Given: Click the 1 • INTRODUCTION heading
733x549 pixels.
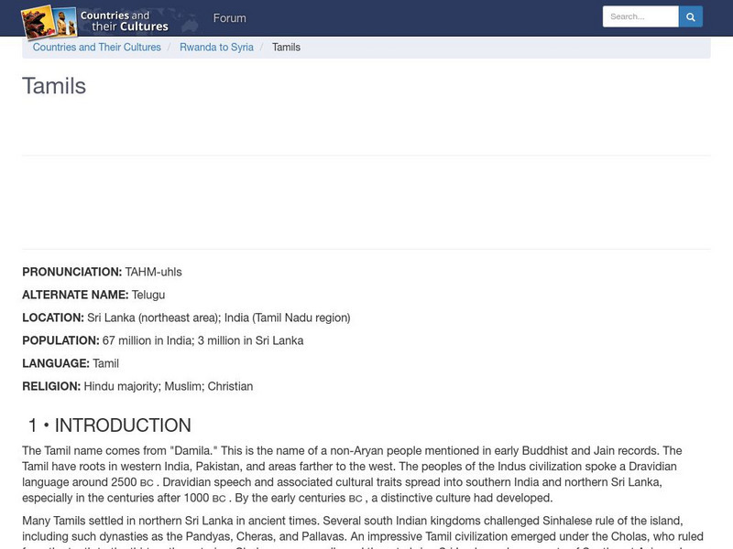Looking at the screenshot, I should pos(109,425).
